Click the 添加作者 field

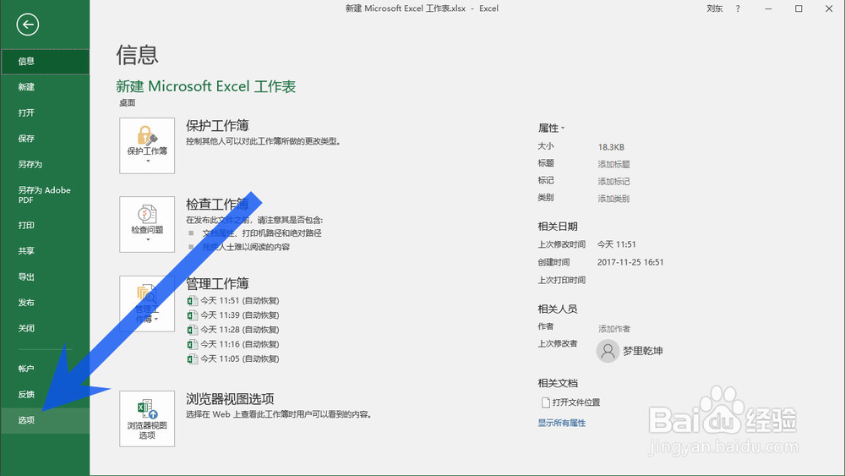(x=613, y=329)
